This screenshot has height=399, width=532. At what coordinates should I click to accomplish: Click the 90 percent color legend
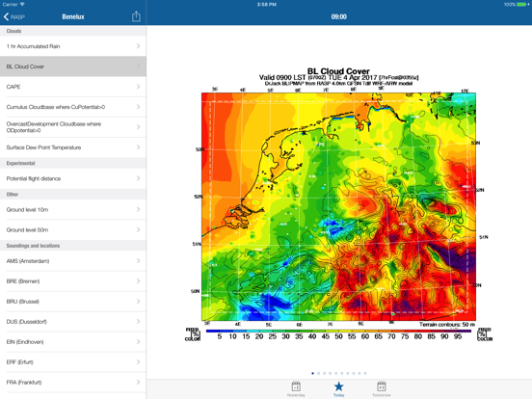tap(444, 336)
